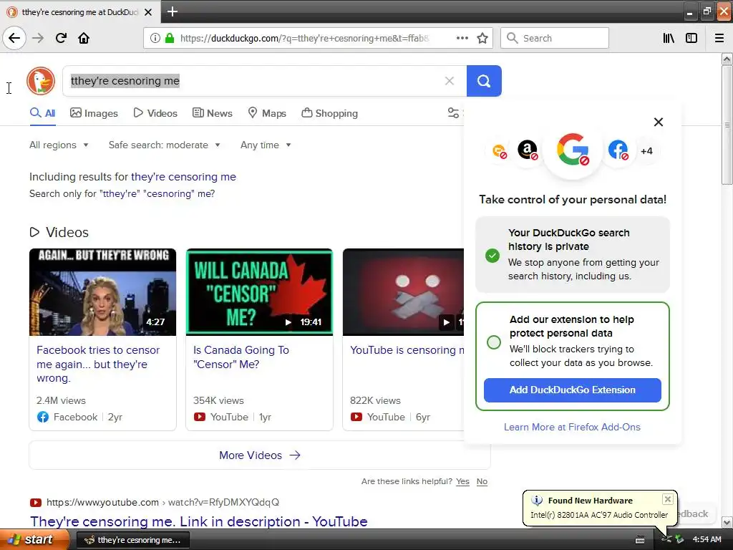Play the taped-mouth YouTube video thumbnail
This screenshot has height=550, width=733.
[x=404, y=292]
